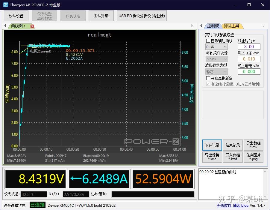
Task: Open the D+/D- dropdown
Action: coord(216,46)
